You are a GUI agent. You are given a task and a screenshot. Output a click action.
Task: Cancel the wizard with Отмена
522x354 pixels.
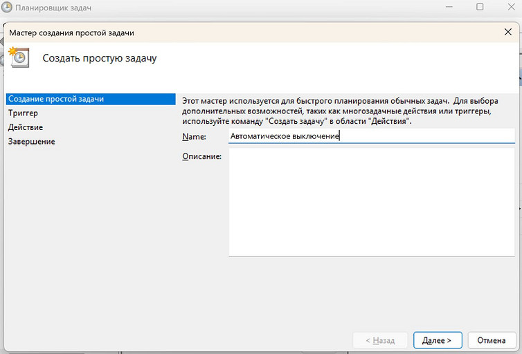tap(492, 340)
